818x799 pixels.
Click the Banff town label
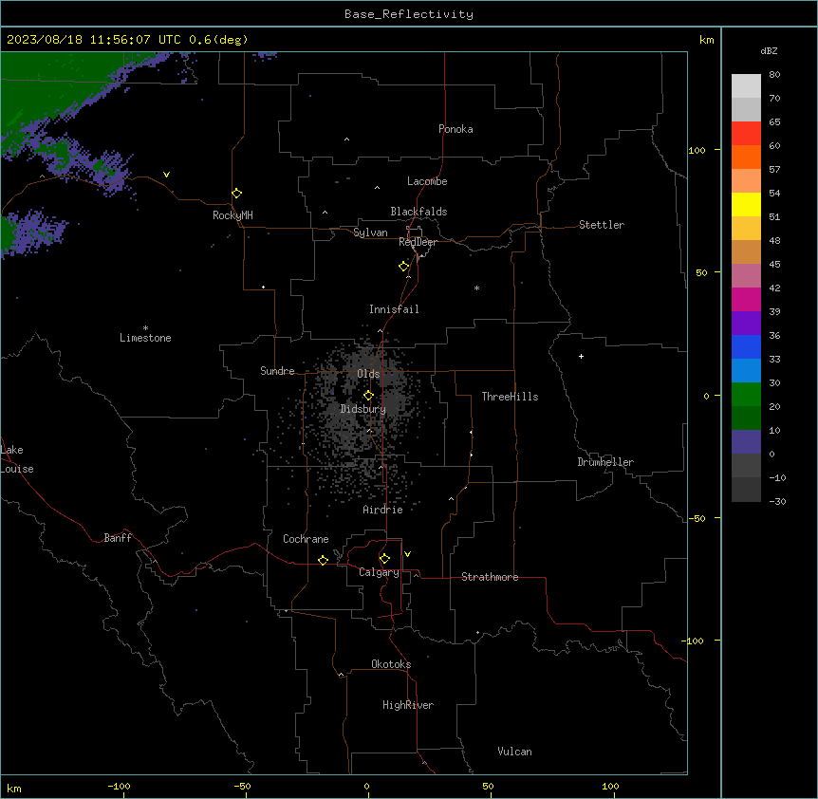(x=118, y=538)
